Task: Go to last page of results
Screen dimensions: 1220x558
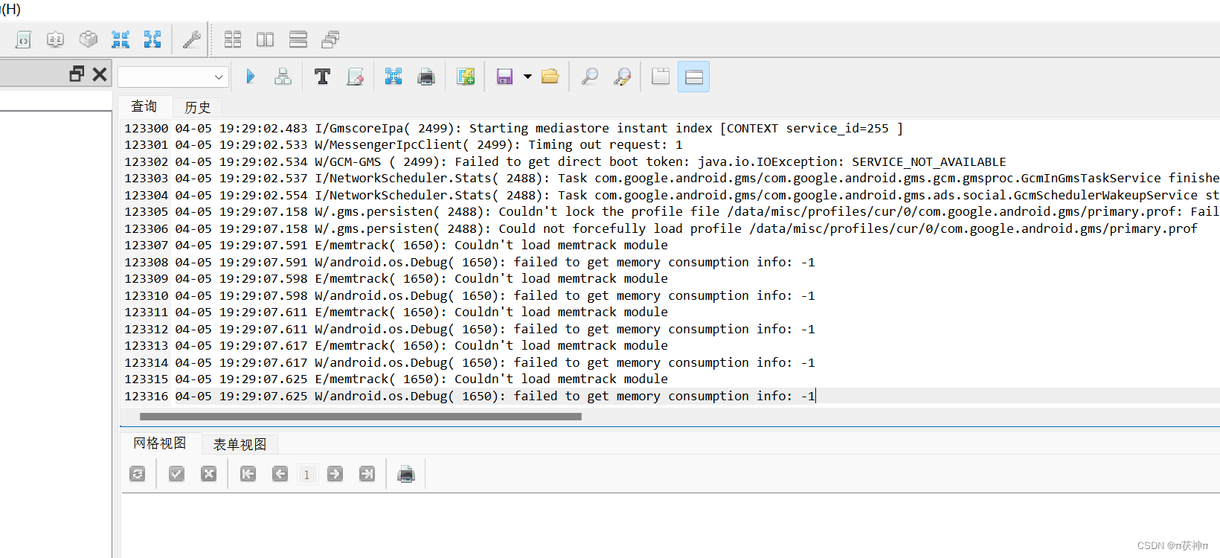Action: pyautogui.click(x=367, y=474)
